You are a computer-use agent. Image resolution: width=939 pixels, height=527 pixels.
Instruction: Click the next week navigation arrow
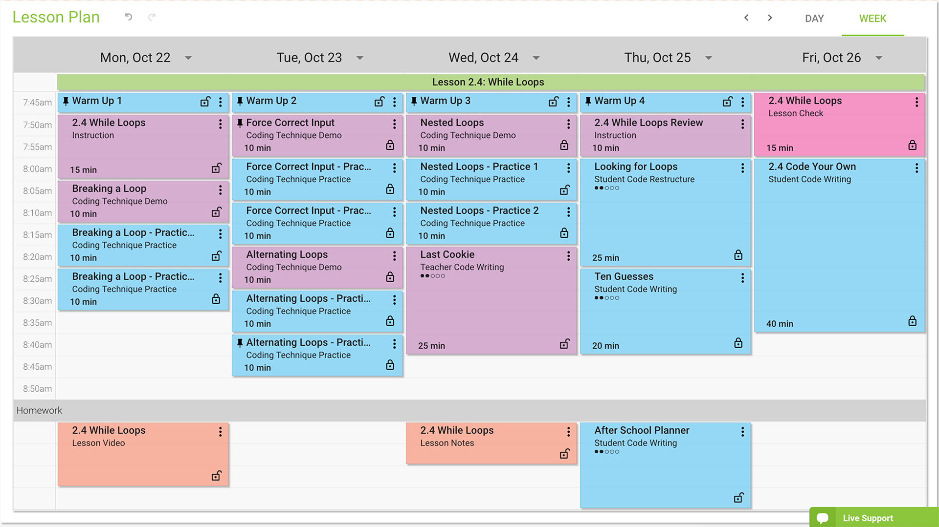pos(770,17)
